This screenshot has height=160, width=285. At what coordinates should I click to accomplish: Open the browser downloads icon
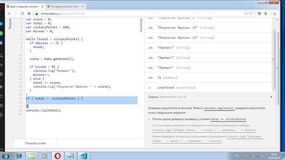pyautogui.click(x=275, y=14)
